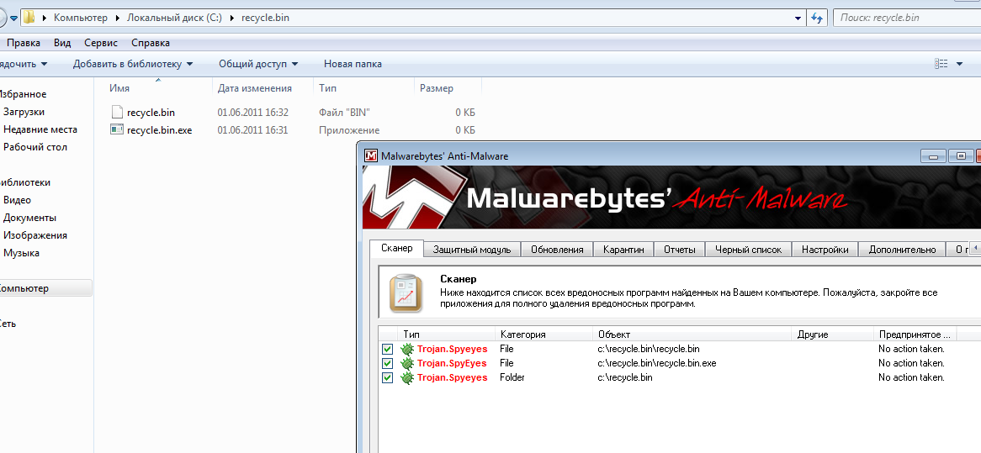Open Музыка library in the navigation pane

[x=21, y=252]
